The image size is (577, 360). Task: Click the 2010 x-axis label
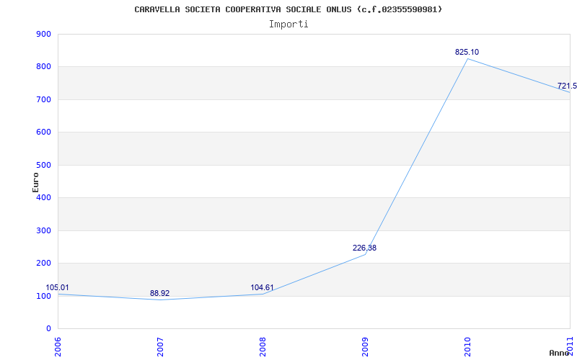tap(467, 347)
